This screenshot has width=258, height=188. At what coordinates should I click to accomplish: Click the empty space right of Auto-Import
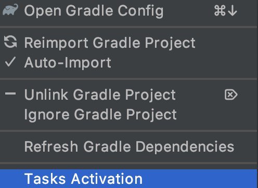tap(184, 62)
